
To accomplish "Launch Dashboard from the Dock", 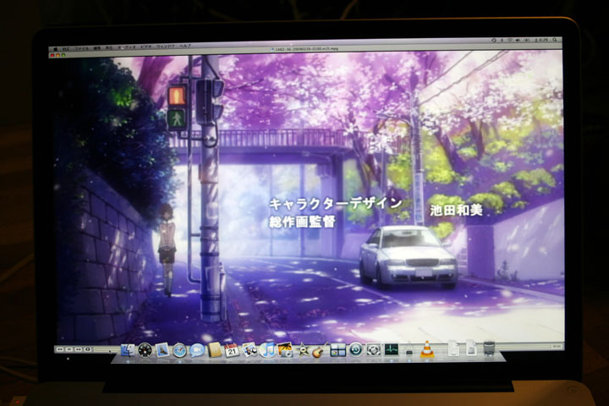I will [145, 350].
